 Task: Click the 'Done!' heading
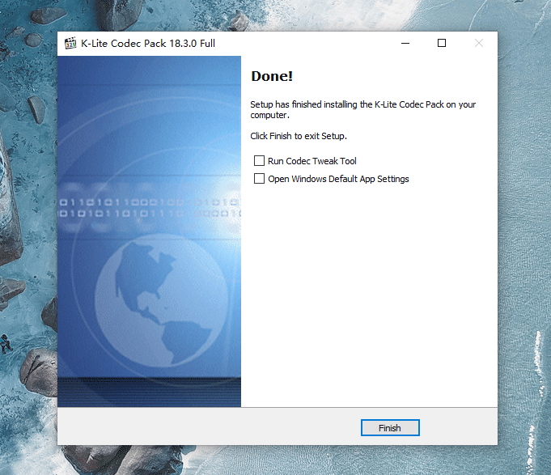pyautogui.click(x=272, y=76)
